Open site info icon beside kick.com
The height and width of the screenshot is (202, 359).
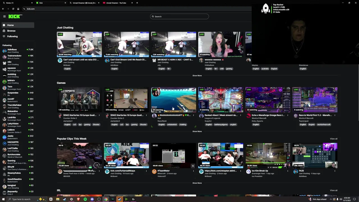pos(24,9)
